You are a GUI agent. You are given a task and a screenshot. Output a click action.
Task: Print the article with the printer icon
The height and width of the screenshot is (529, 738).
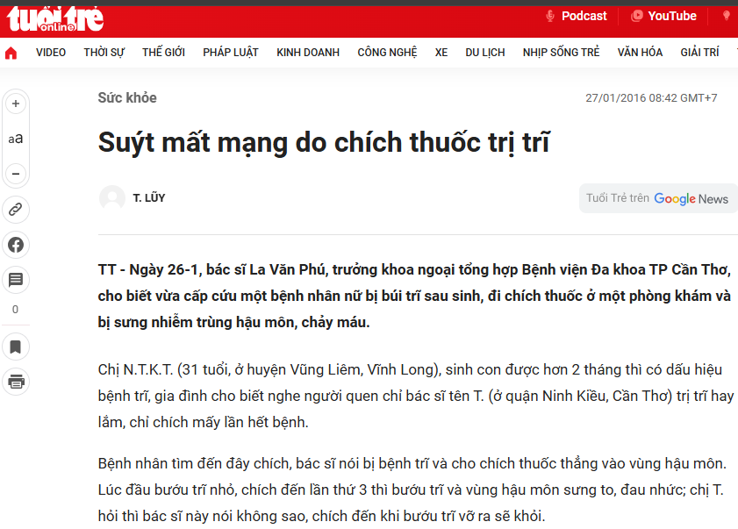tap(16, 382)
